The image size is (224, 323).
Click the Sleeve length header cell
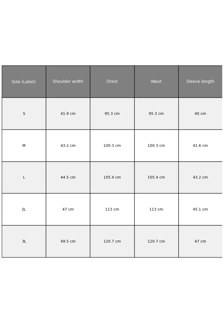point(200,82)
